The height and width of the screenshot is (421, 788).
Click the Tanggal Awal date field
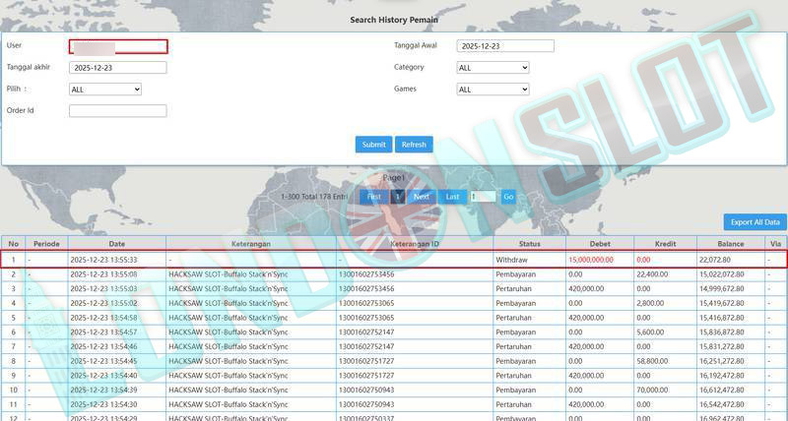click(505, 46)
